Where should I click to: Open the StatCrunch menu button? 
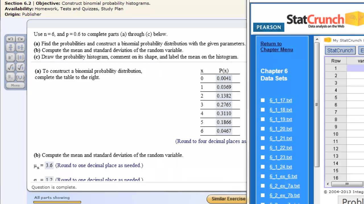[340, 50]
